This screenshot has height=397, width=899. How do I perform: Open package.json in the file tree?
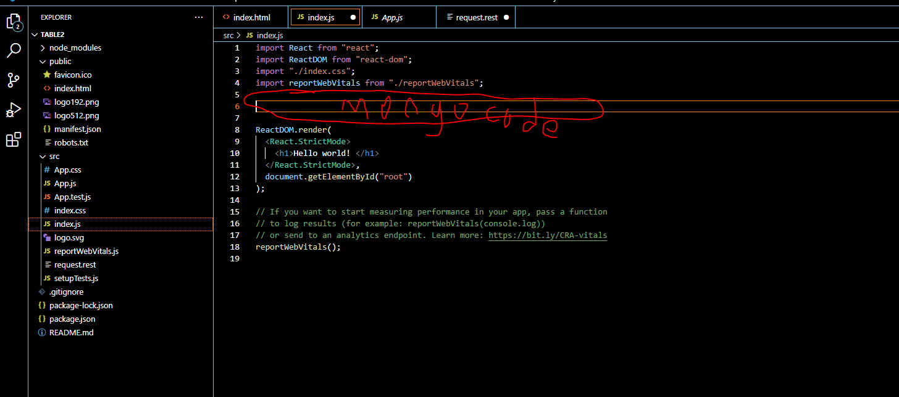click(72, 319)
